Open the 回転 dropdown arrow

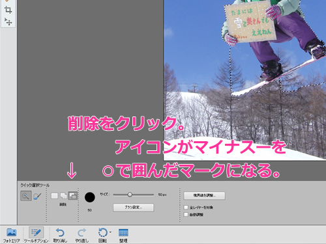(x=110, y=232)
